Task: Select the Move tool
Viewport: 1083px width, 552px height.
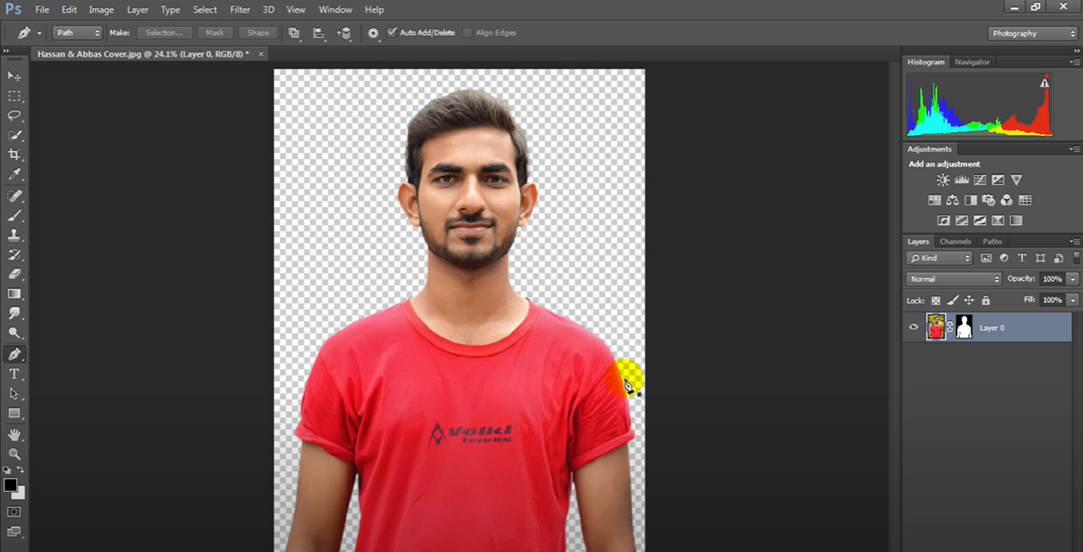Action: click(14, 76)
